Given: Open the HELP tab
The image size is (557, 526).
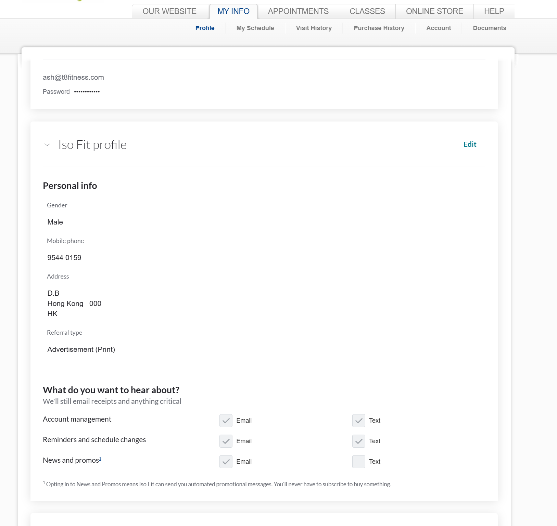Looking at the screenshot, I should tap(494, 11).
